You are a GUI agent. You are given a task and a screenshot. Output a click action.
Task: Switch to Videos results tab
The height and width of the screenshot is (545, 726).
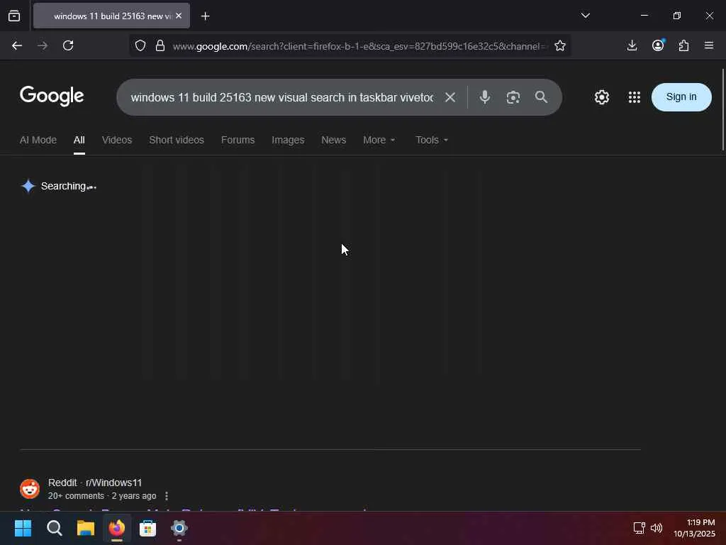click(117, 140)
